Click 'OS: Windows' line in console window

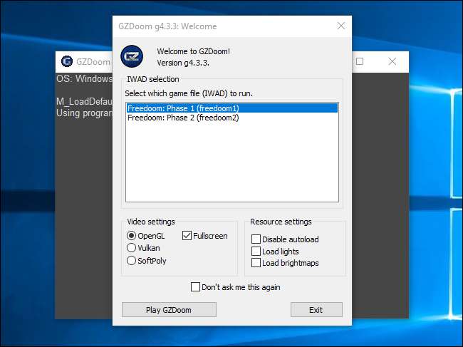(84, 79)
